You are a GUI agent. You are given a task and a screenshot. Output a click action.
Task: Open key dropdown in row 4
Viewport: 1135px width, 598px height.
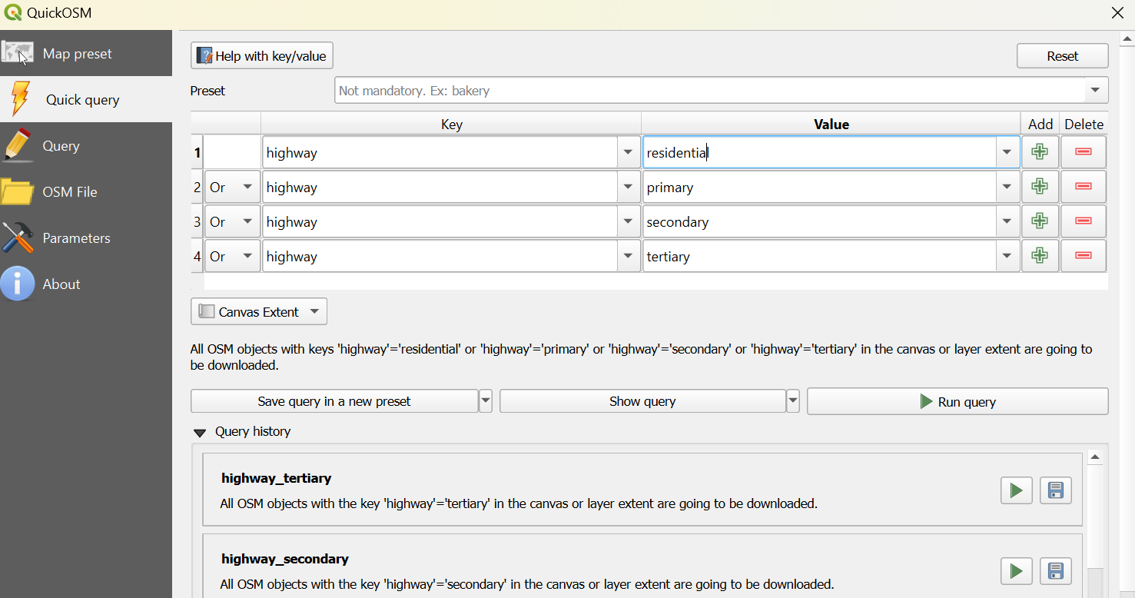[629, 257]
